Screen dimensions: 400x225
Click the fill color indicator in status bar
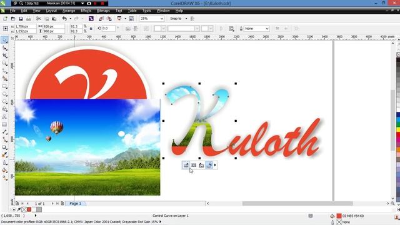tap(339, 216)
